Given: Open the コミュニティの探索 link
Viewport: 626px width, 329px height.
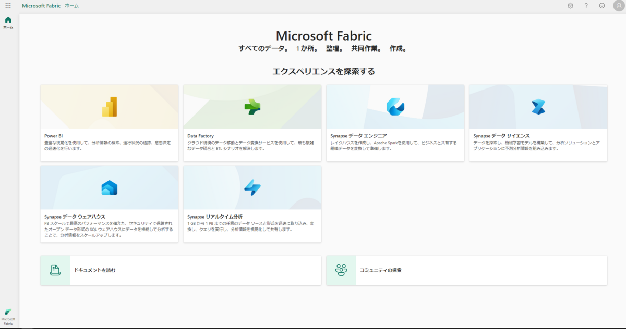Looking at the screenshot, I should (x=381, y=270).
